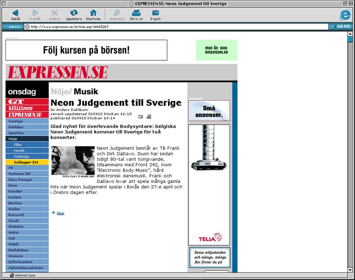Screen dimensions: 355x280
Task: Open the Nätnöje subsection
Action: (27, 157)
